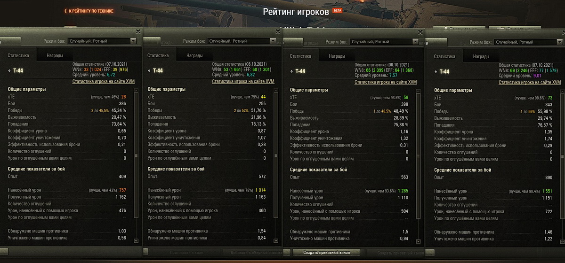Click the scroll-down arrow in the first statistics panel
Viewport: 565px width, 263px height.
[x=137, y=241]
